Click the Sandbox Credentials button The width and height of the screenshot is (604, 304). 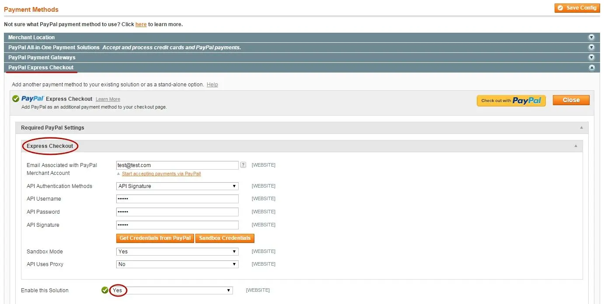[x=225, y=238]
